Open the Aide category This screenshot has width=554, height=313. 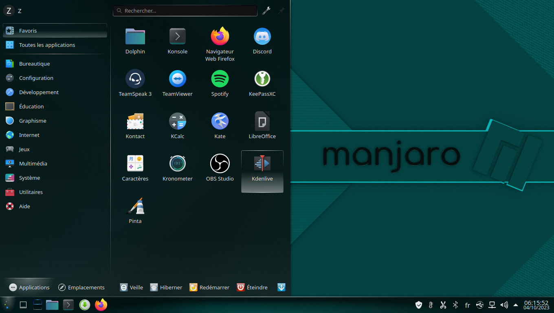click(55, 206)
